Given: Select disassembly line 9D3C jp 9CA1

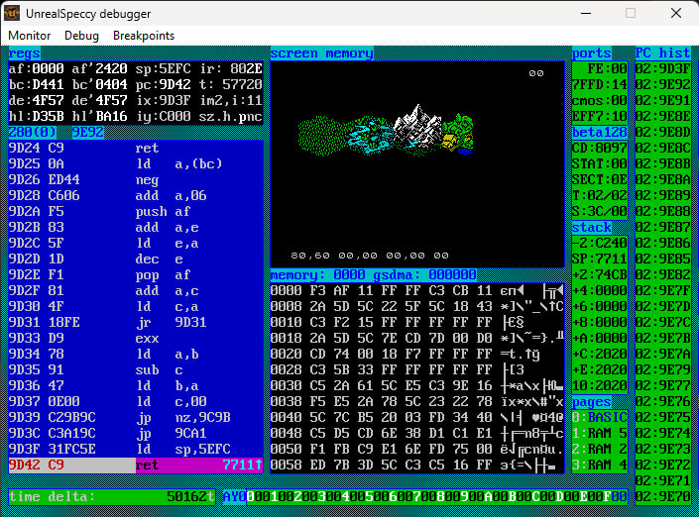Looking at the screenshot, I should [136, 433].
